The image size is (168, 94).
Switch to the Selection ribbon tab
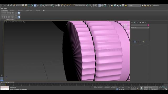click(20, 11)
